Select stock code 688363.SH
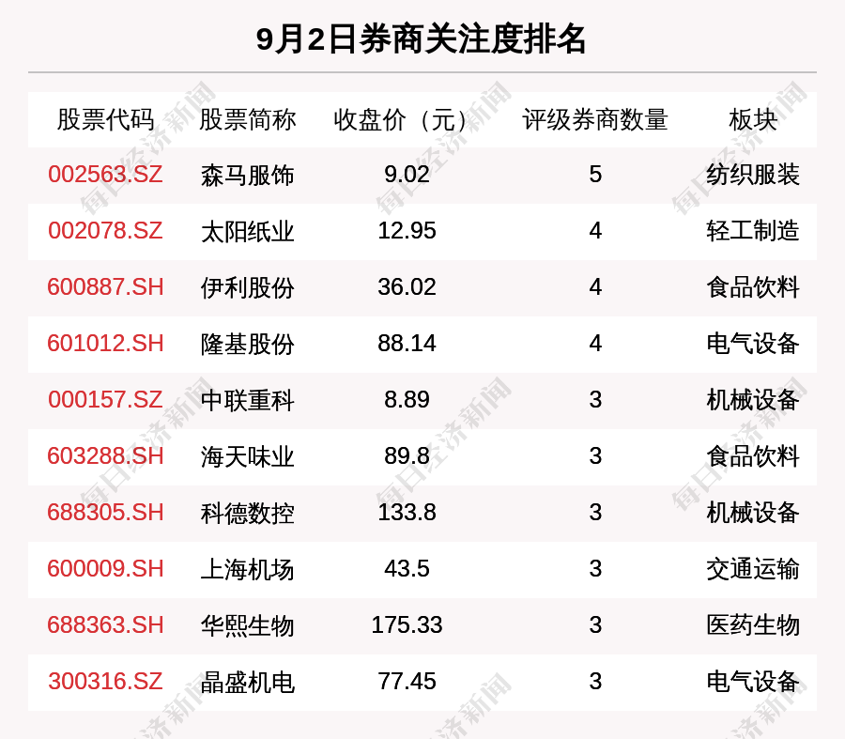The height and width of the screenshot is (739, 845). pyautogui.click(x=105, y=624)
